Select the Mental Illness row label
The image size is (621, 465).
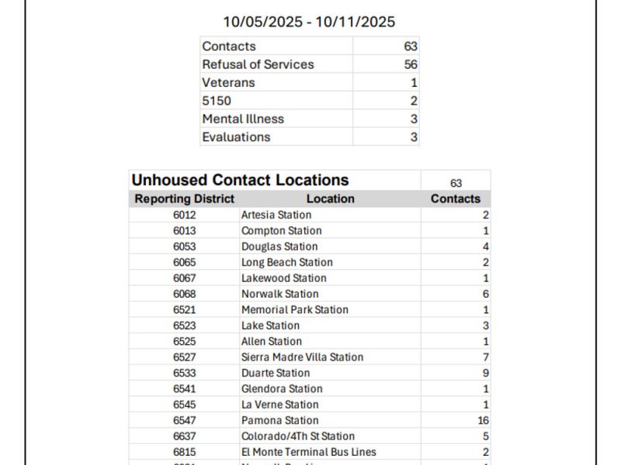[243, 119]
